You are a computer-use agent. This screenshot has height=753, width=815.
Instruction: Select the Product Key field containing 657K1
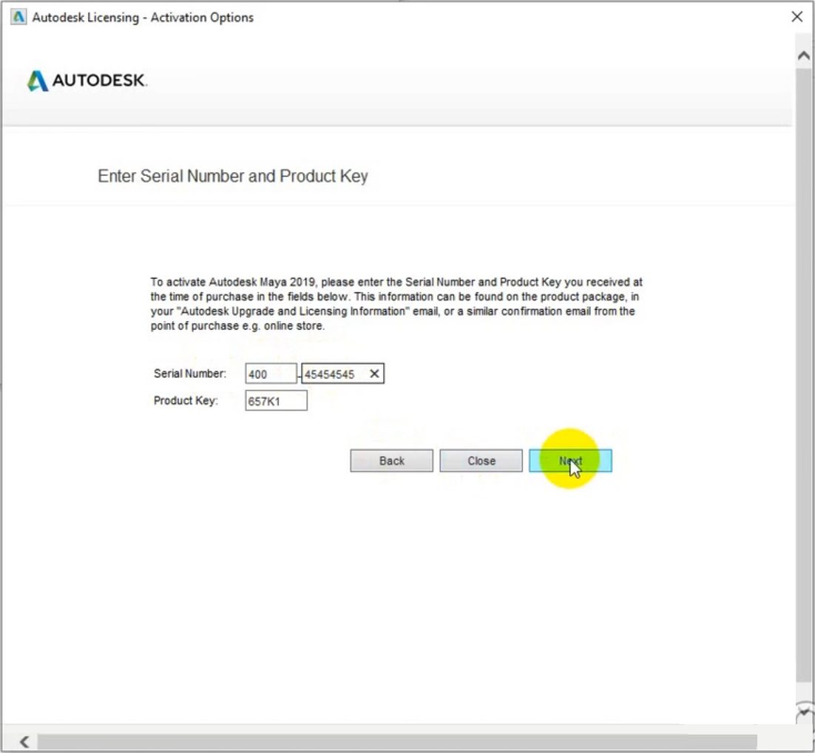coord(276,401)
